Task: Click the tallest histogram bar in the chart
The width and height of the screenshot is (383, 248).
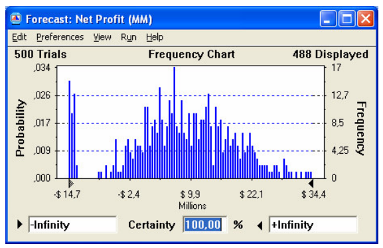Action: 174,123
